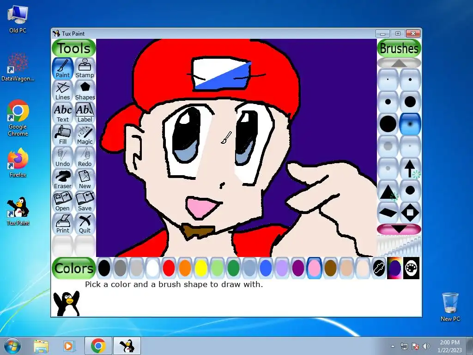This screenshot has height=355, width=473.
Task: Pick the red color swatch
Action: tap(169, 268)
